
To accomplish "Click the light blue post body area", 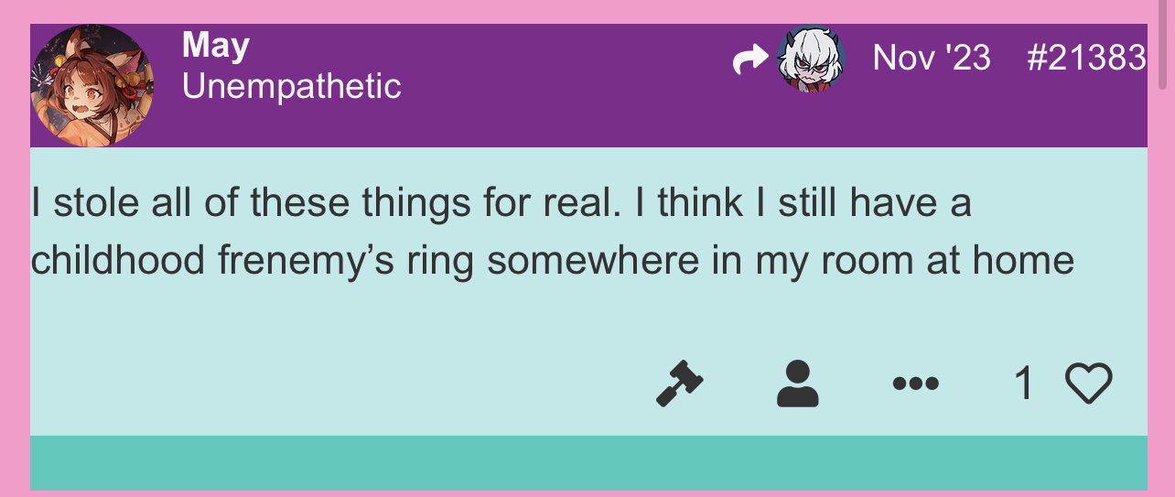I will coord(588,291).
